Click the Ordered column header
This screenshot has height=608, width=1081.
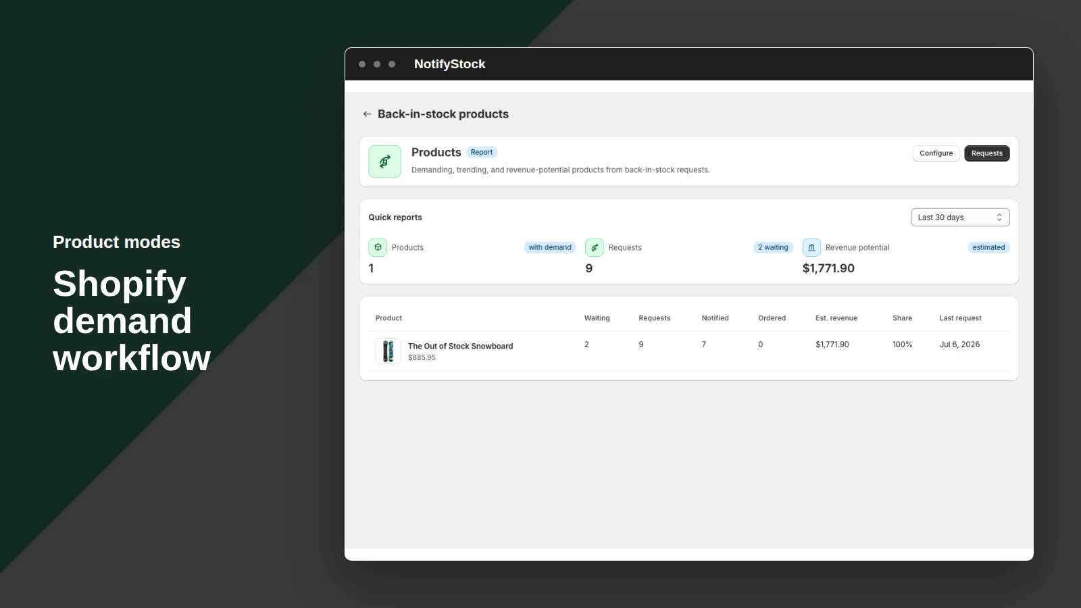tap(772, 318)
